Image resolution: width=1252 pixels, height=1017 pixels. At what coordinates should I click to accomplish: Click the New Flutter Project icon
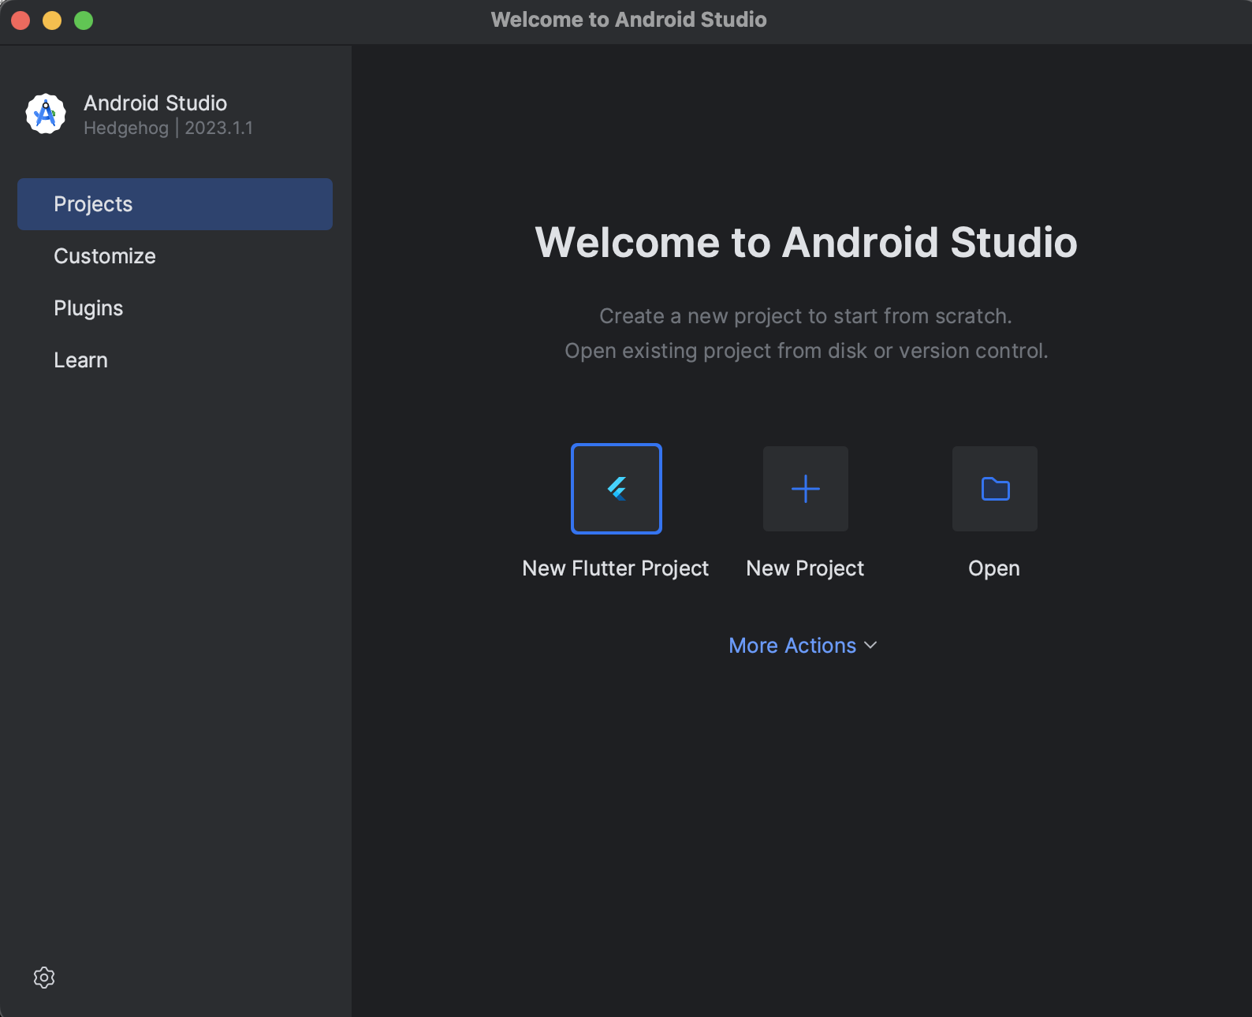point(617,489)
